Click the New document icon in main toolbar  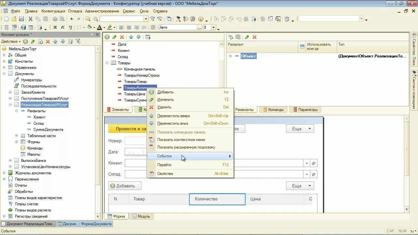pyautogui.click(x=7, y=19)
